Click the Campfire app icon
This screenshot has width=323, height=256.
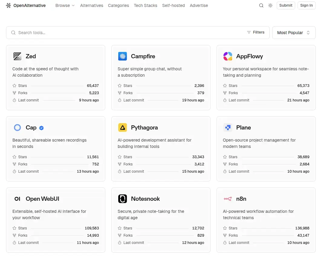click(122, 56)
